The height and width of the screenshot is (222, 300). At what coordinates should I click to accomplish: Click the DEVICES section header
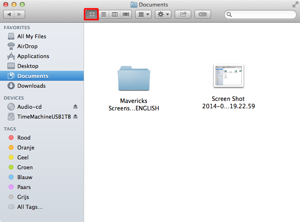[14, 98]
